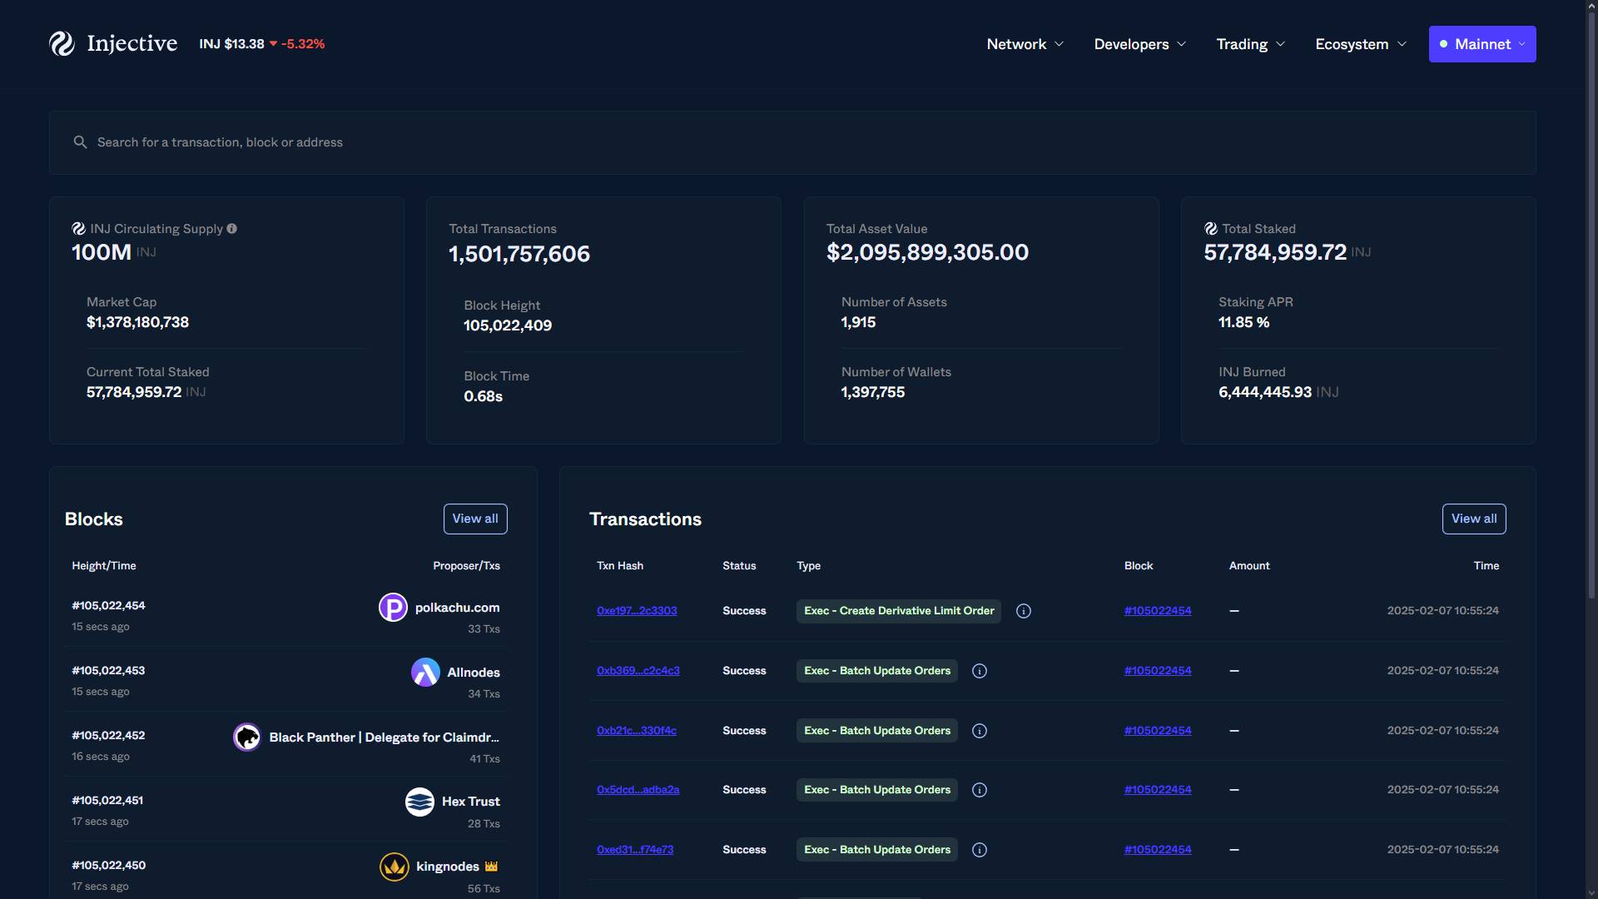The image size is (1598, 899).
Task: Open info icon for transaction 0x5dcd...adba2a
Action: (x=980, y=790)
